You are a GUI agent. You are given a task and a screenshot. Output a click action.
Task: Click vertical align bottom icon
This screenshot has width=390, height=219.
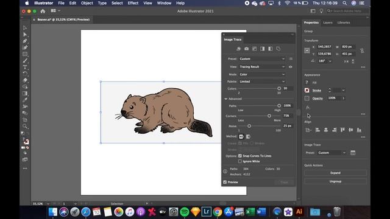point(359,130)
